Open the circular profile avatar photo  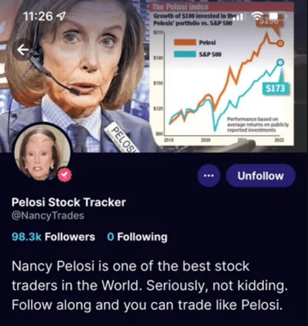pyautogui.click(x=42, y=152)
